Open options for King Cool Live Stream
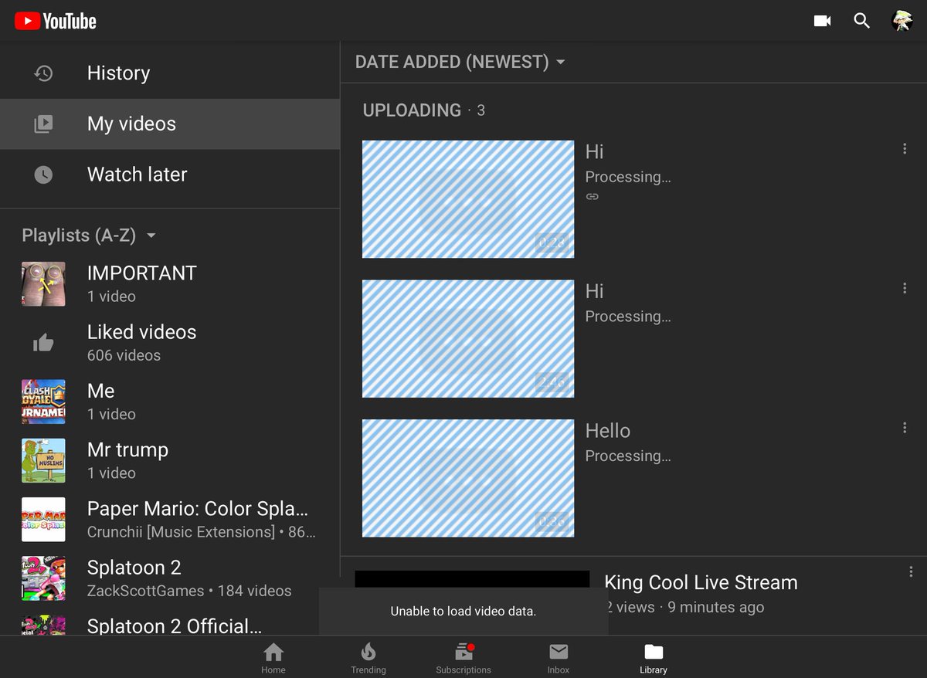This screenshot has height=678, width=927. click(x=911, y=572)
